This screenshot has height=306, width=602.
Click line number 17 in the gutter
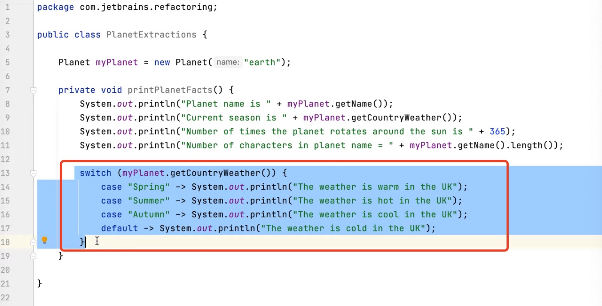(5, 229)
